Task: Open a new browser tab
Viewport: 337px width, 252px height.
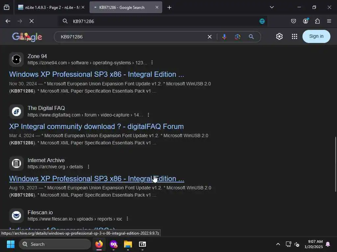Action: coord(169,8)
